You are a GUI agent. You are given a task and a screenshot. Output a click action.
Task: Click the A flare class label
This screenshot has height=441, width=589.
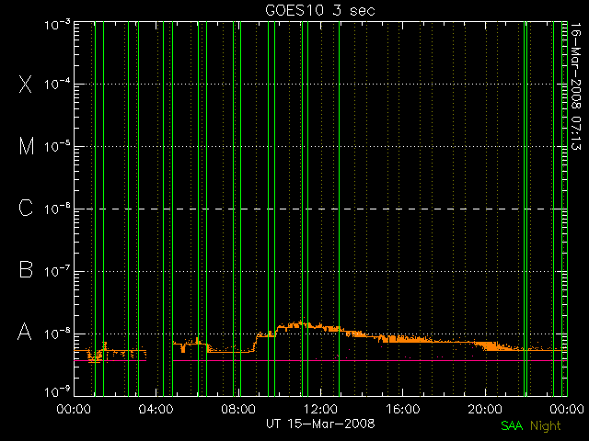(25, 332)
